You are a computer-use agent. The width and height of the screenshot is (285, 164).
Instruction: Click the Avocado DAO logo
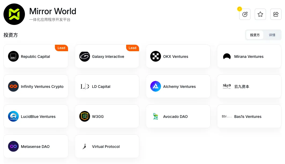point(156,117)
